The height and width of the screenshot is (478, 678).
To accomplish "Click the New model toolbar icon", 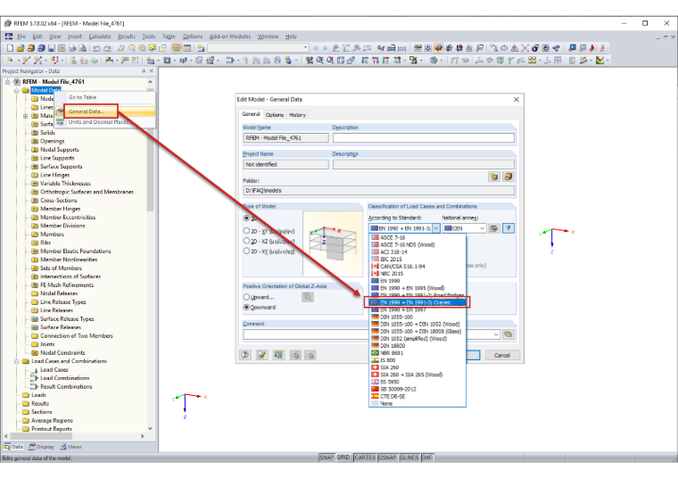I will pos(10,48).
